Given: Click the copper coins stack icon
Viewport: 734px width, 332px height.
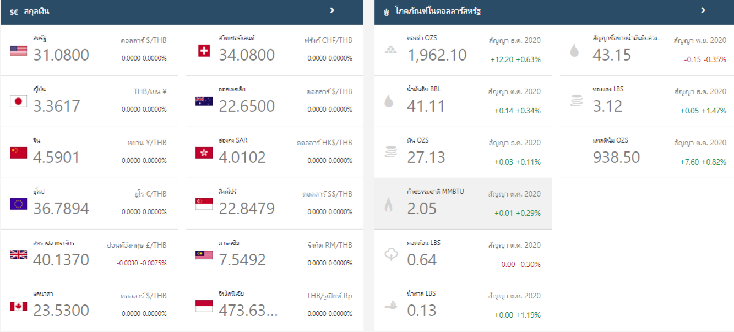Looking at the screenshot, I should (575, 101).
